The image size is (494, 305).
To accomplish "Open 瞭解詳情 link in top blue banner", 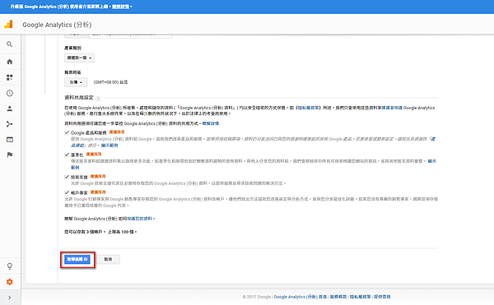I will (x=121, y=7).
